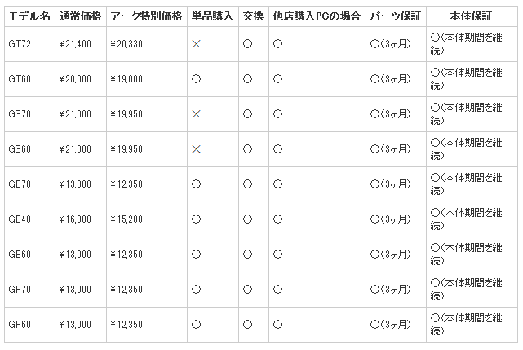Click the X mark in the GT72 row

point(196,43)
